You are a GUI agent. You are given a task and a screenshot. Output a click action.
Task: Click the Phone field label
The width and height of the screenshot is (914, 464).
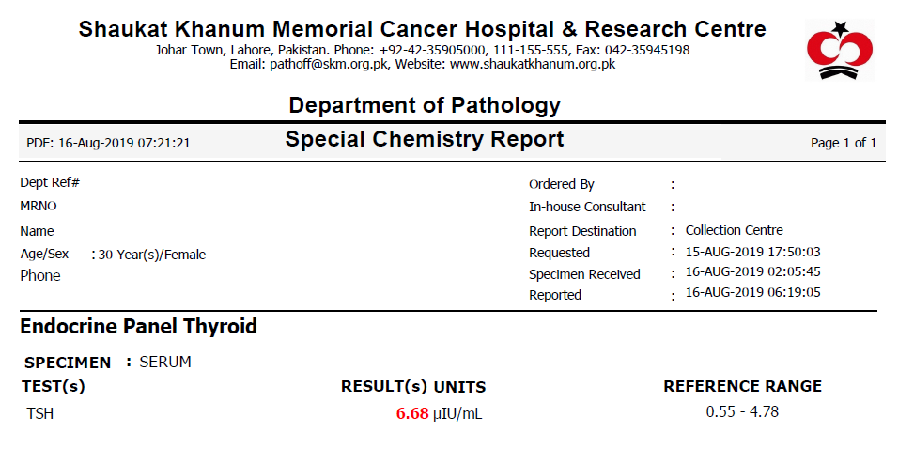coord(40,275)
